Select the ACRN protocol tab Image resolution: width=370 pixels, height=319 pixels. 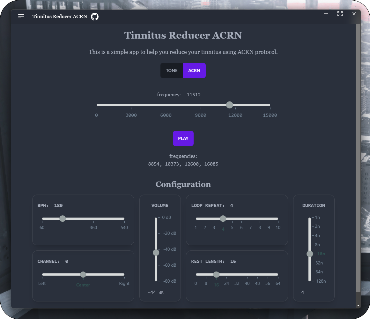pyautogui.click(x=194, y=70)
